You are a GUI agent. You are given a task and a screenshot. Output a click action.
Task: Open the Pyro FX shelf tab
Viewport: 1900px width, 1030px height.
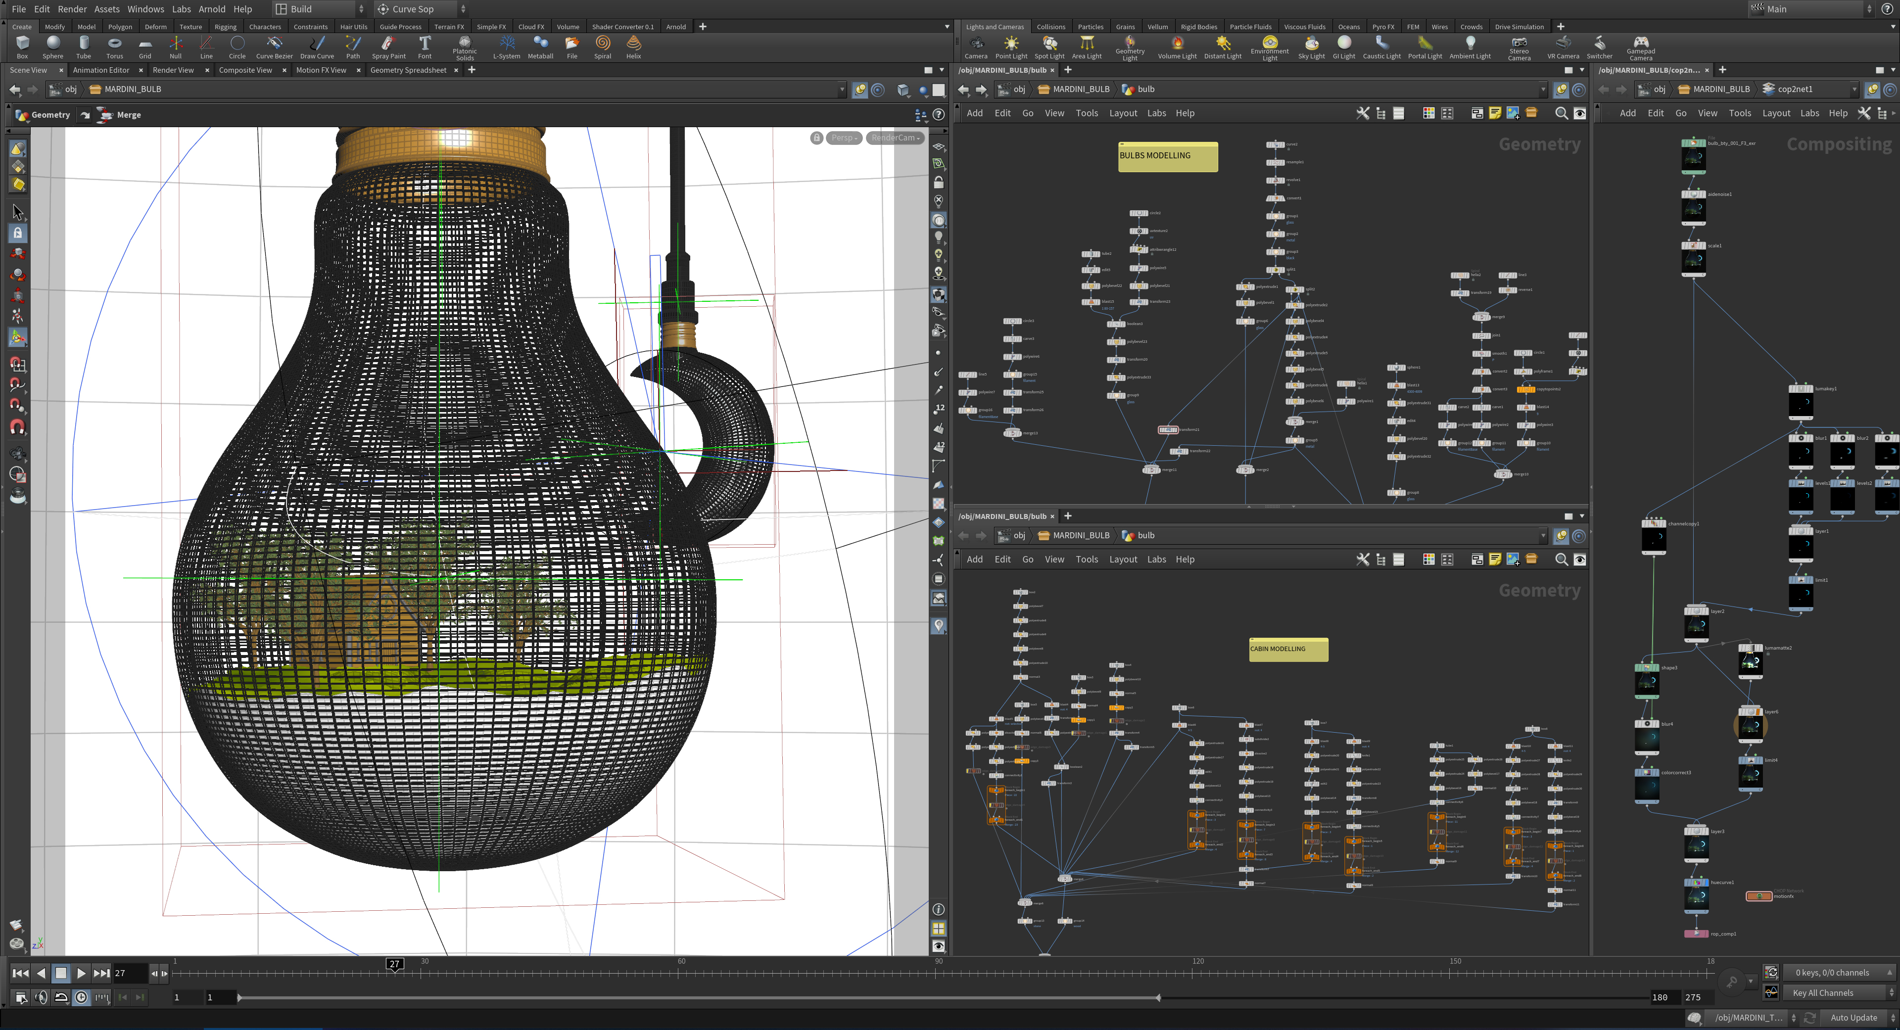(1383, 27)
